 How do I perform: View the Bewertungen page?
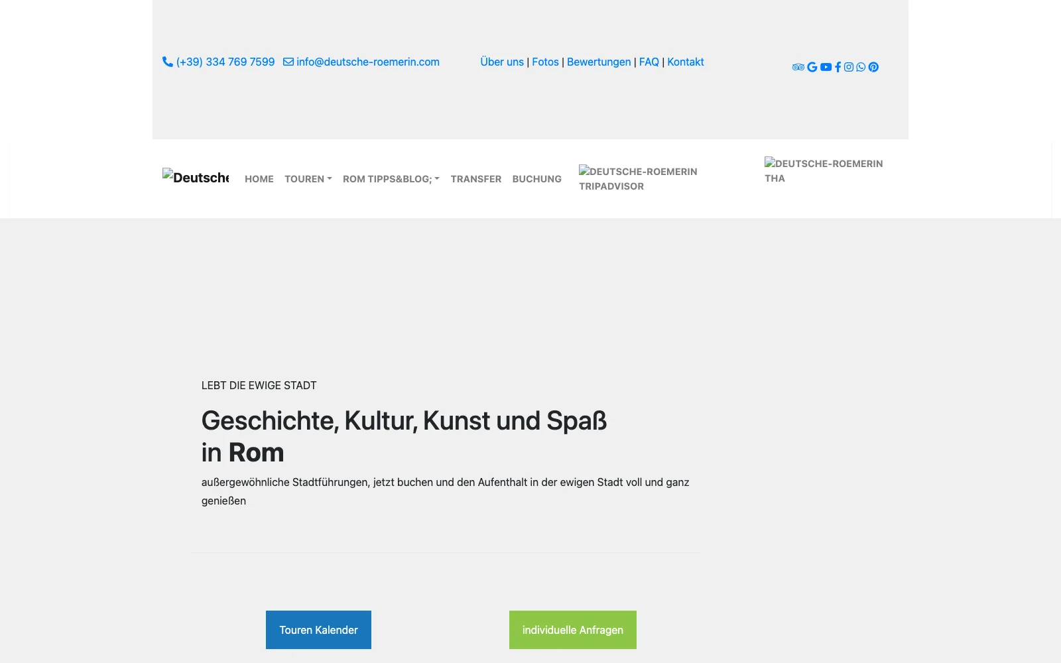599,62
